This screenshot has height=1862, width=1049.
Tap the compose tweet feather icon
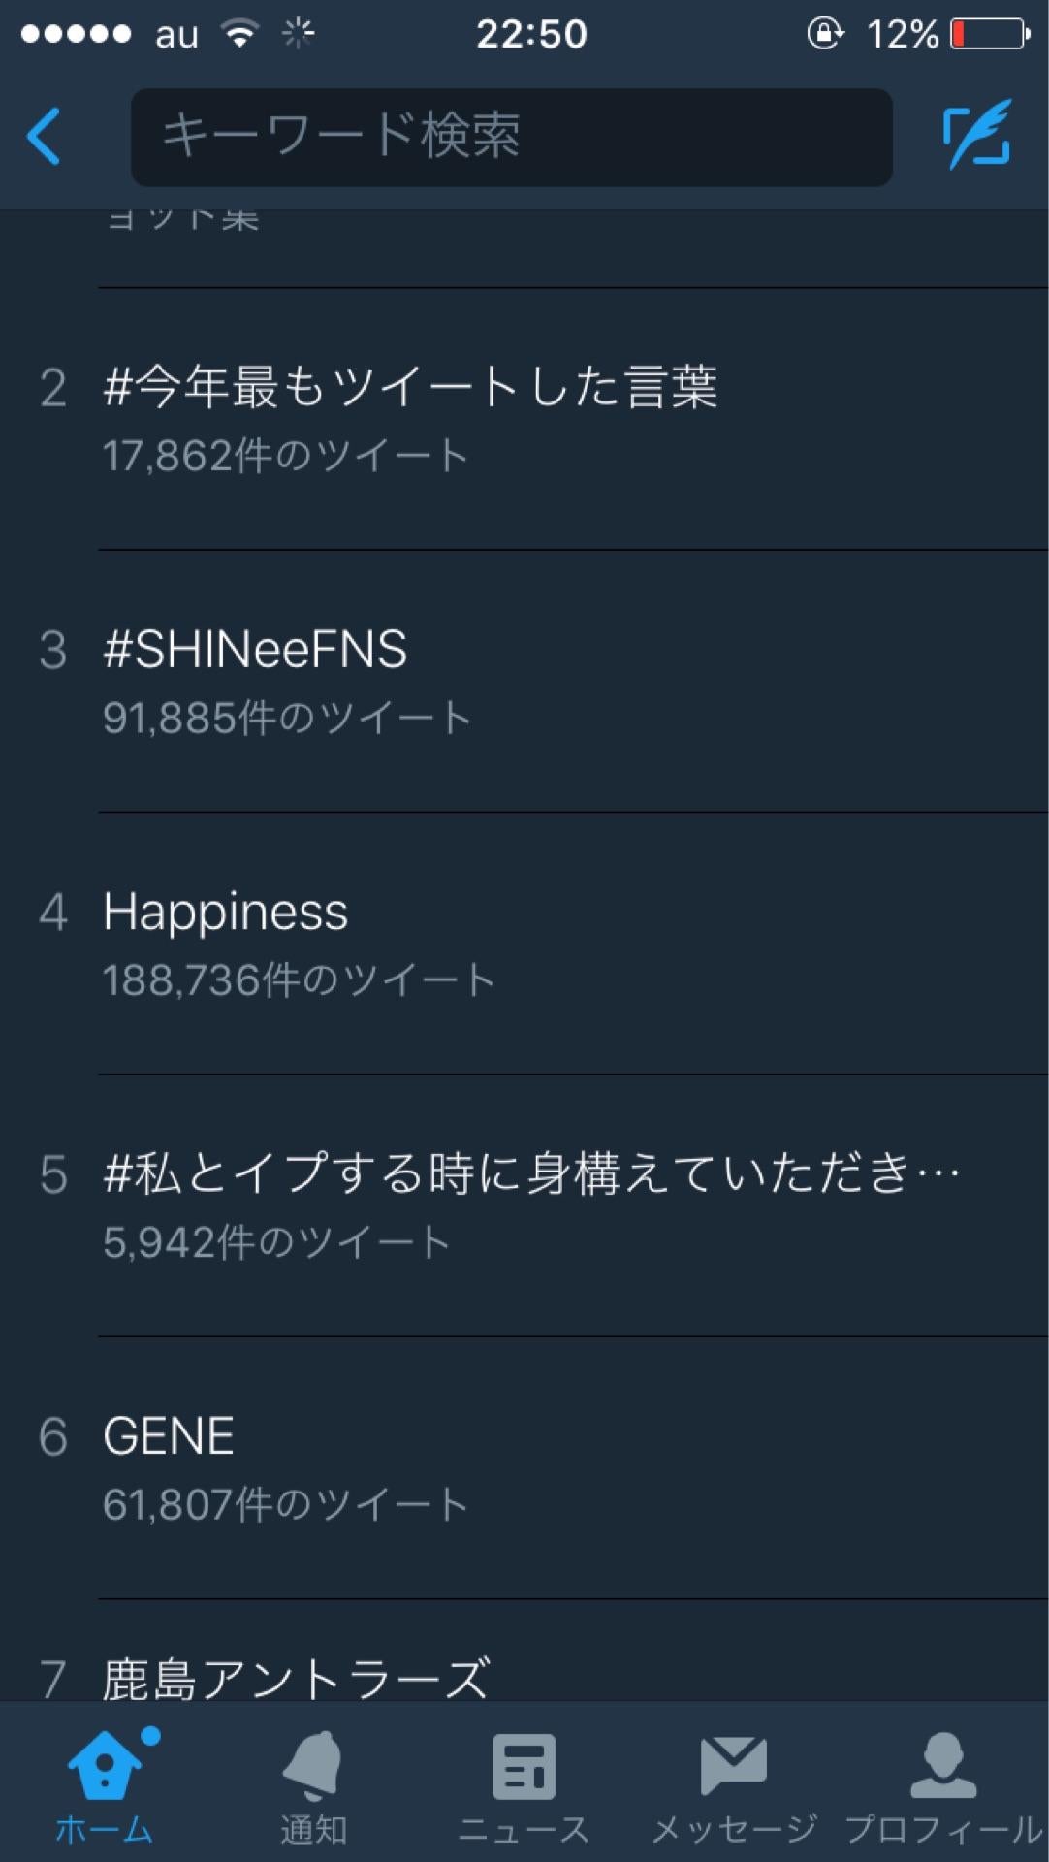(x=977, y=135)
